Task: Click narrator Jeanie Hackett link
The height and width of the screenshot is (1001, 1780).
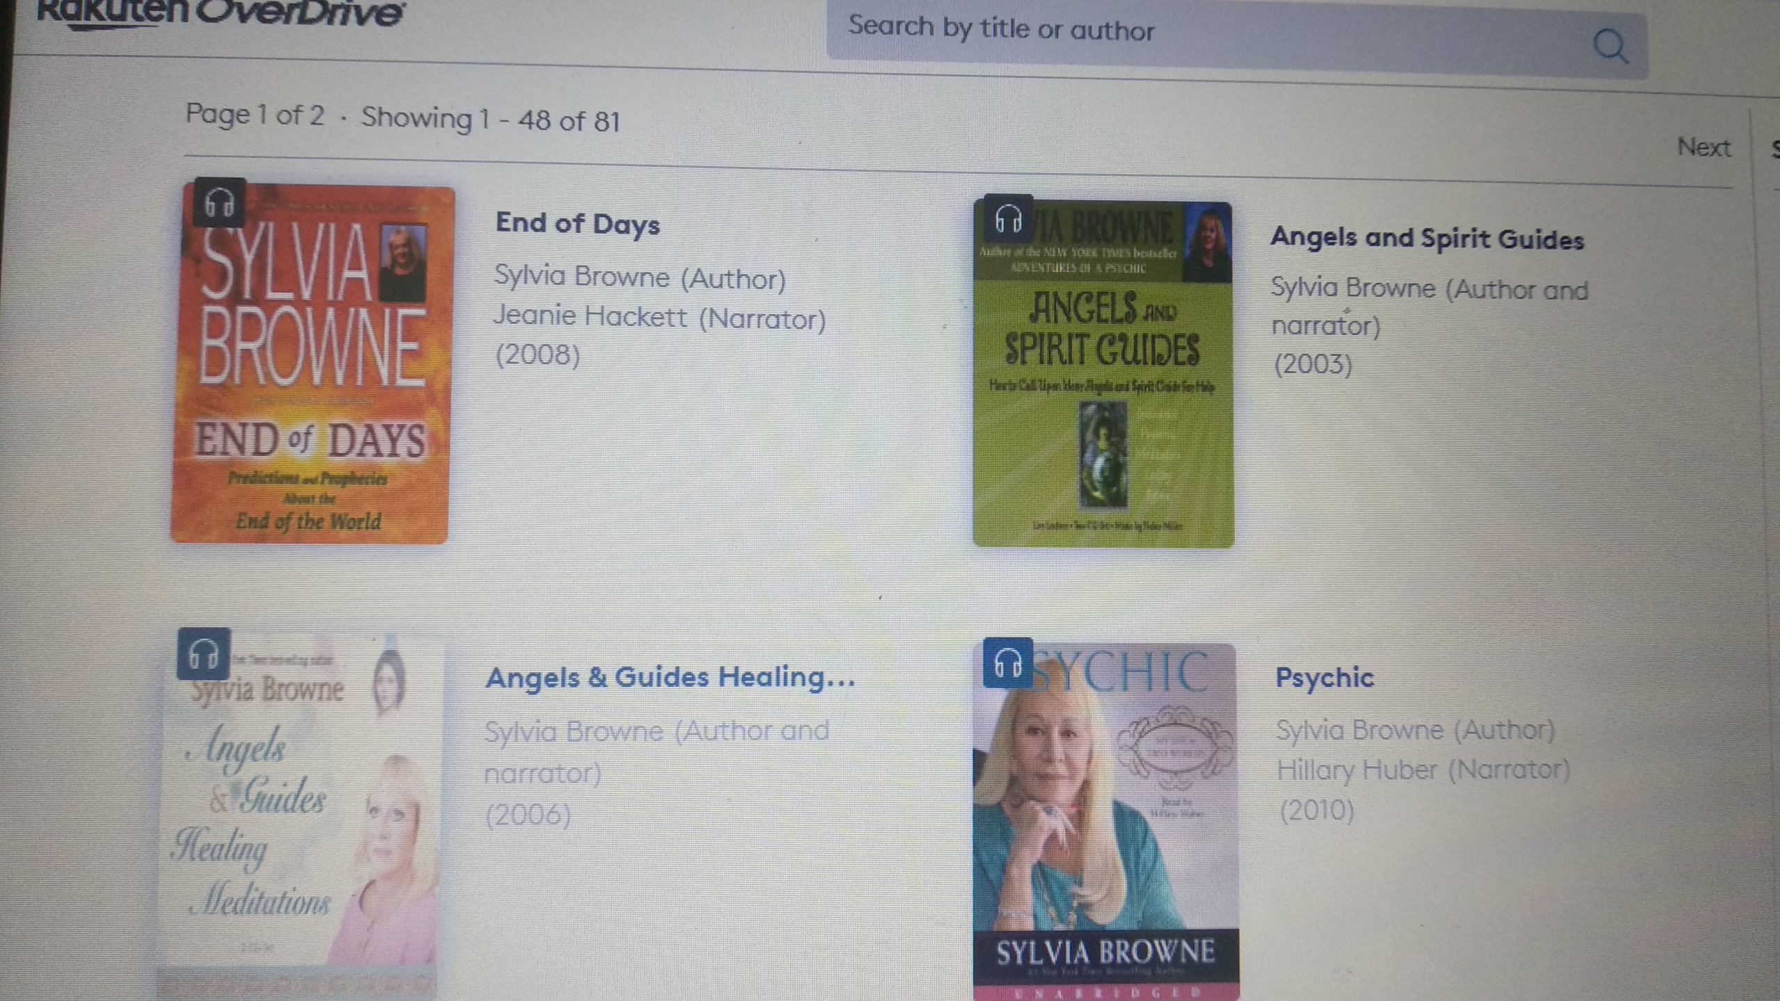Action: (590, 317)
